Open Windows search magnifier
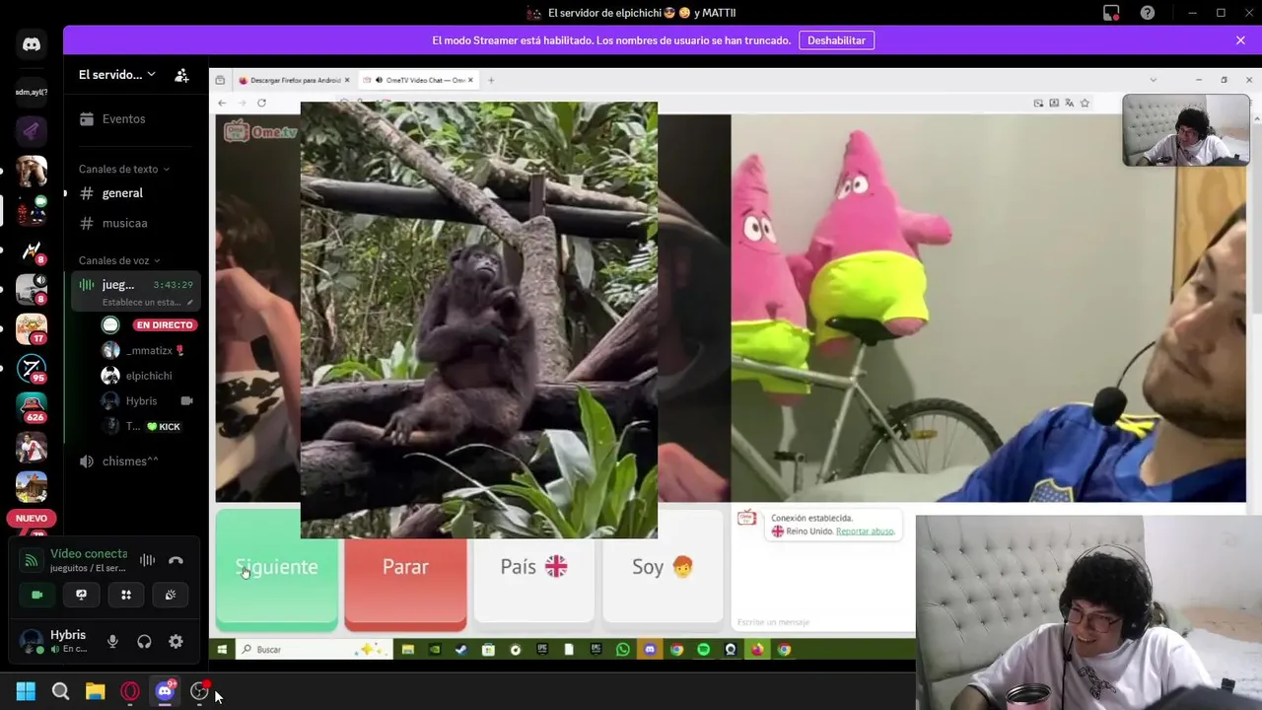Screen dimensions: 1262x710 (x=60, y=692)
